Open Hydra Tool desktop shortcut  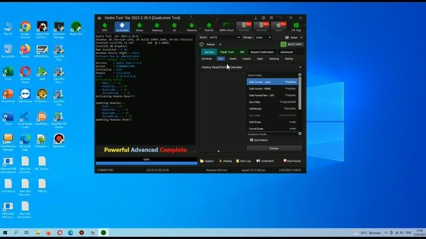pyautogui.click(x=76, y=29)
